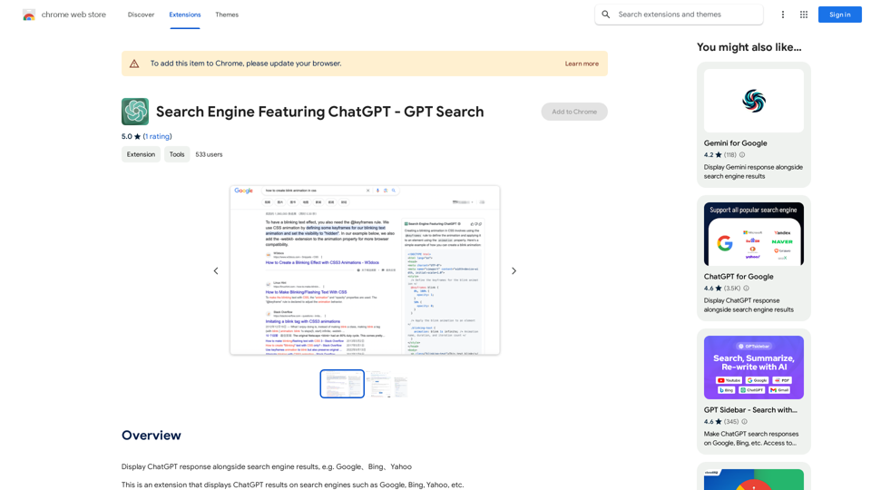Click the ChatGPT for Google promo image

pyautogui.click(x=754, y=234)
